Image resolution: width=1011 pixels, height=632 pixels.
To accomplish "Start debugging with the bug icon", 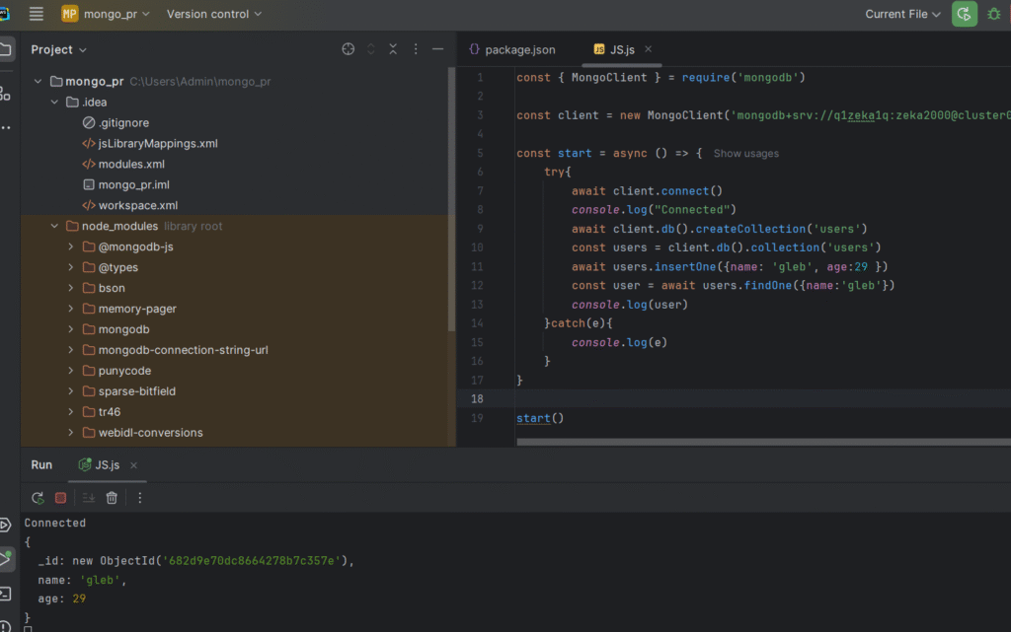I will click(993, 14).
